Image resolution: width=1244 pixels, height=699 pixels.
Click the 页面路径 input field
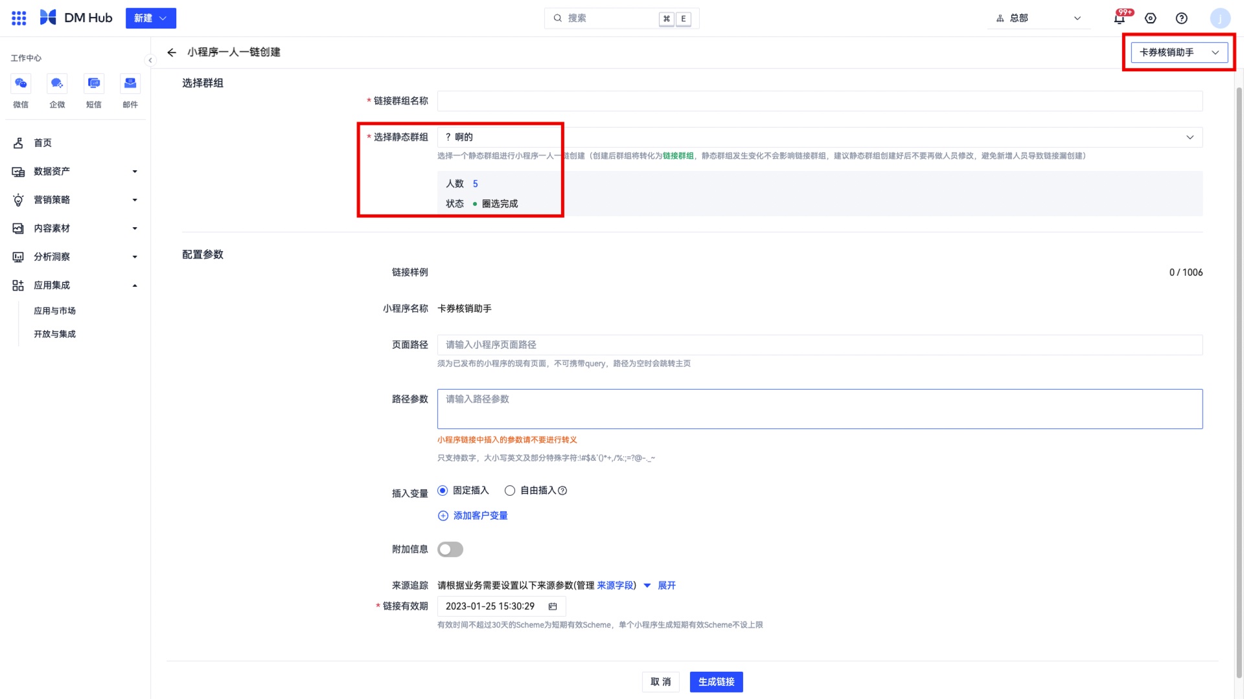[x=820, y=345]
